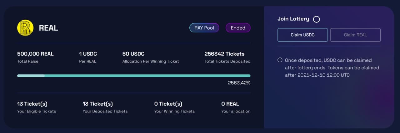Select the Ended status badge

coord(238,28)
